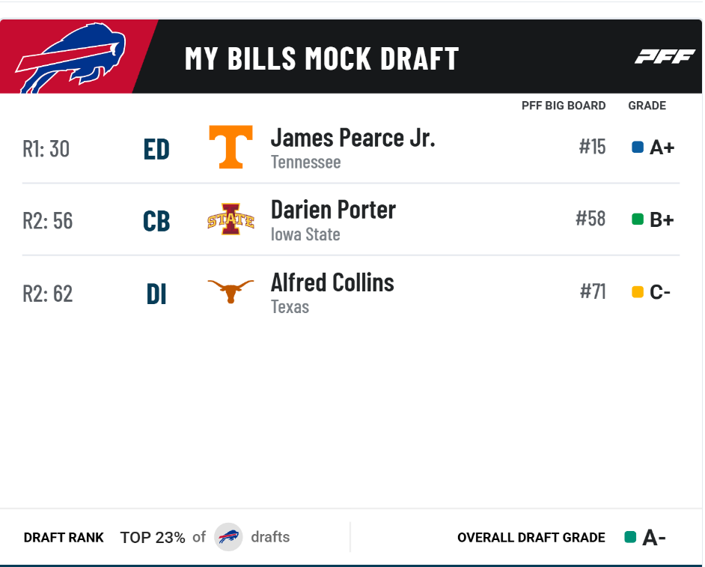Click the teal overall A- grade swatch
The height and width of the screenshot is (567, 705).
click(x=630, y=537)
